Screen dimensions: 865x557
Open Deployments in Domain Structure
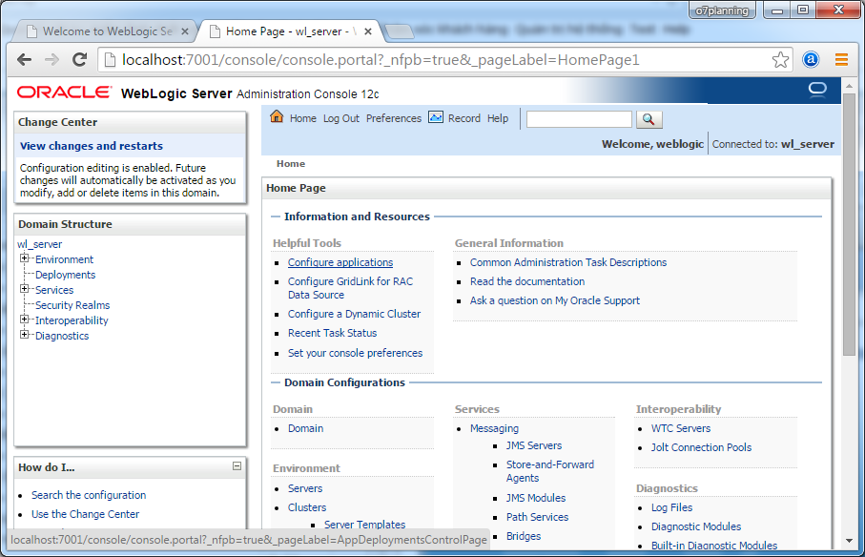tap(65, 275)
